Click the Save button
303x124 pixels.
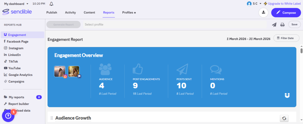click(x=294, y=25)
